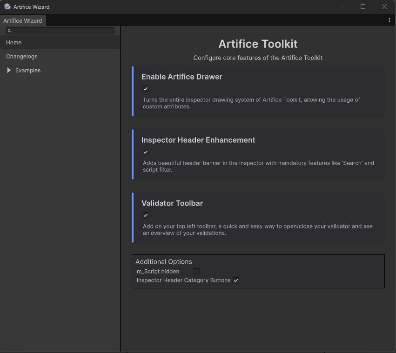Open the three-dot window options menu

click(x=389, y=20)
